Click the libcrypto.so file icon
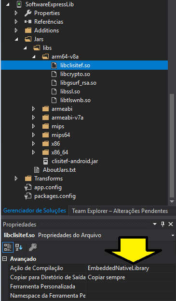Screen dimensions: 176x301 54,74
